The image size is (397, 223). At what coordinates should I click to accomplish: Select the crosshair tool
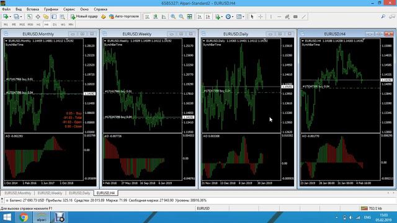(x=261, y=17)
